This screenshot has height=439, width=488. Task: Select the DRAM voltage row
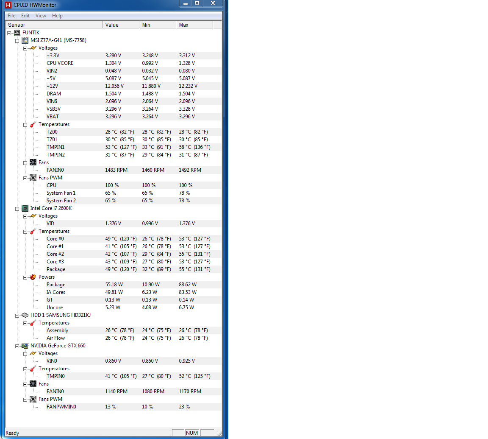[x=133, y=94]
